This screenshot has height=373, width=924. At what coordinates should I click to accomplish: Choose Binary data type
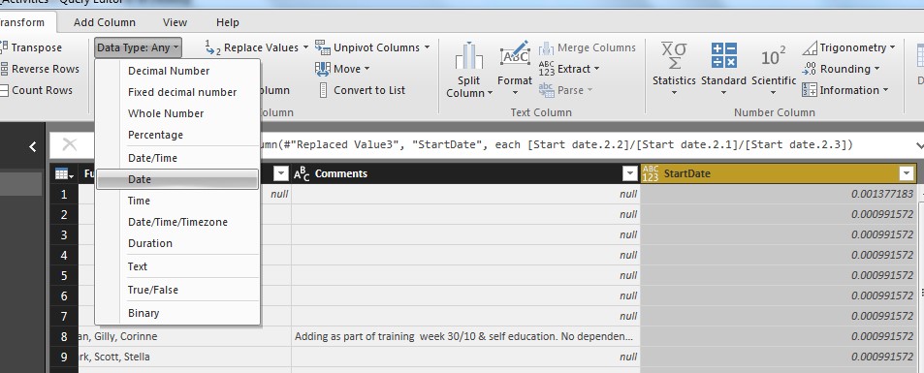177,313
